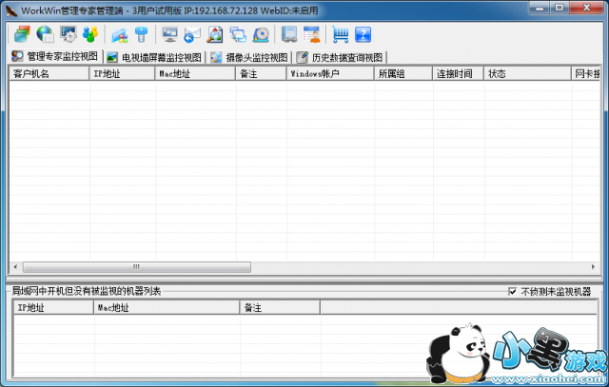
Task: Click Mac地址 header in the unmonitored machines list
Action: click(x=167, y=307)
